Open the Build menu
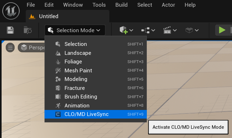 [x=121, y=5]
